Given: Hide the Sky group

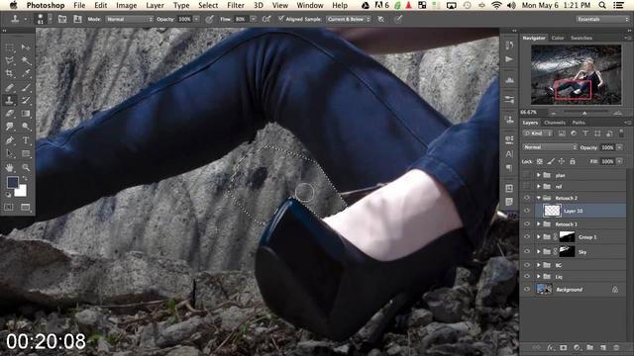Looking at the screenshot, I should [526, 251].
